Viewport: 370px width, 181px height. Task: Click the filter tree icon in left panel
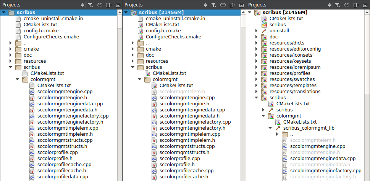point(90,5)
